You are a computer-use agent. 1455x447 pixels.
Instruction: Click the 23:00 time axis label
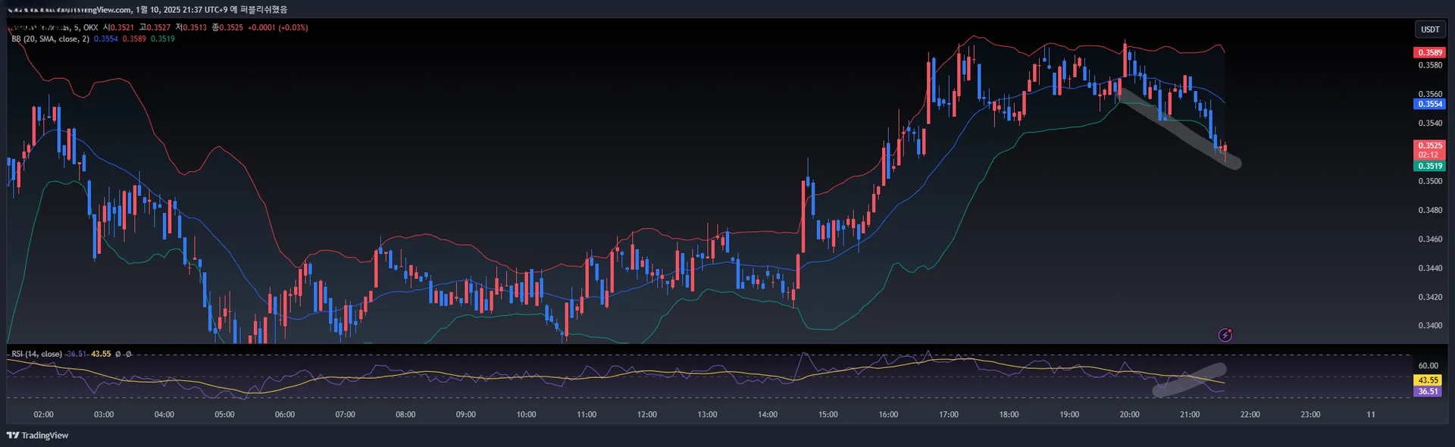pyautogui.click(x=1310, y=414)
